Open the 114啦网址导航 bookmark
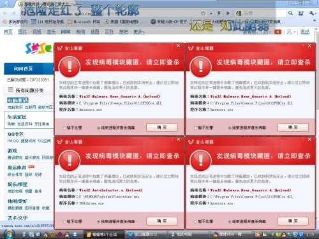The height and width of the screenshot is (239, 319). (47, 22)
